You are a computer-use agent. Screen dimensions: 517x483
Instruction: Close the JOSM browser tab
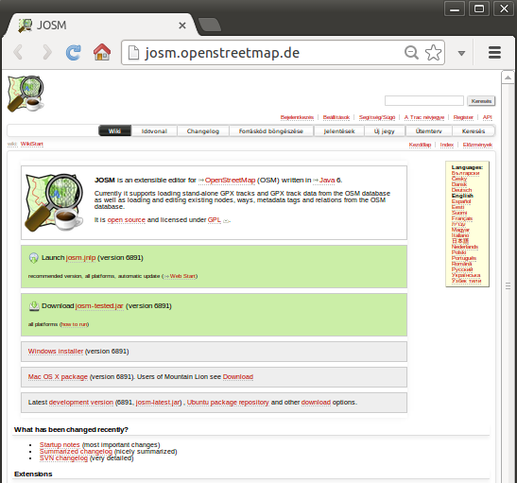182,26
